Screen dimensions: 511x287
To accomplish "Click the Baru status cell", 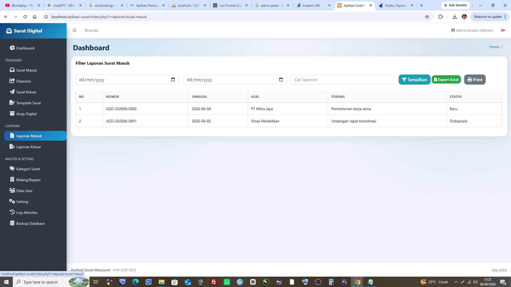I will point(474,109).
